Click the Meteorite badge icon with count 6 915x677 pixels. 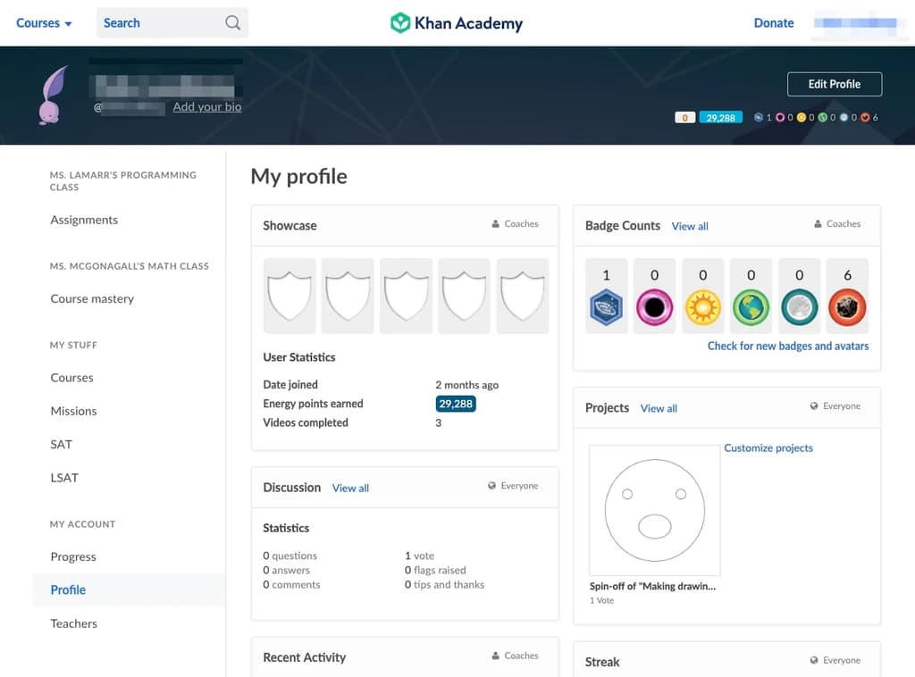(847, 307)
